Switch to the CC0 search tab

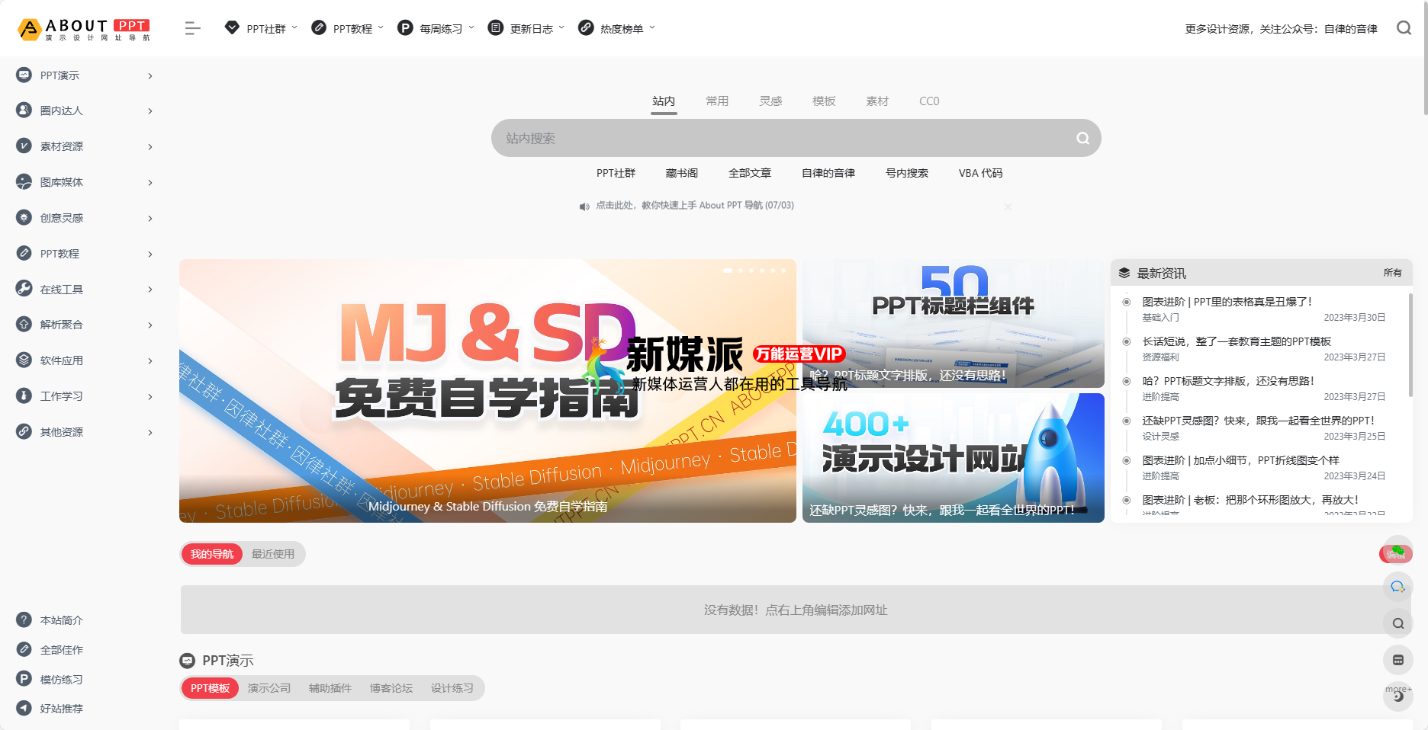[x=929, y=101]
